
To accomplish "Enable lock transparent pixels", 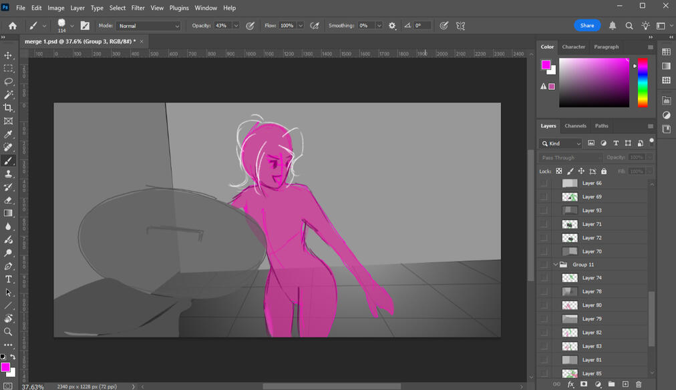I will 558,171.
